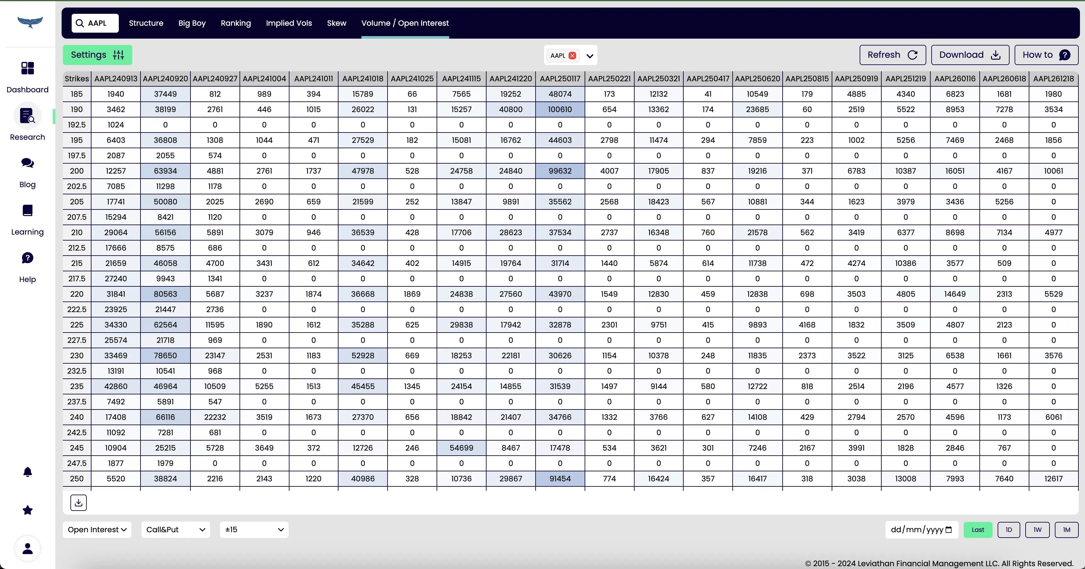Viewport: 1085px width, 569px height.
Task: Click the Research sidebar icon
Action: [x=27, y=116]
